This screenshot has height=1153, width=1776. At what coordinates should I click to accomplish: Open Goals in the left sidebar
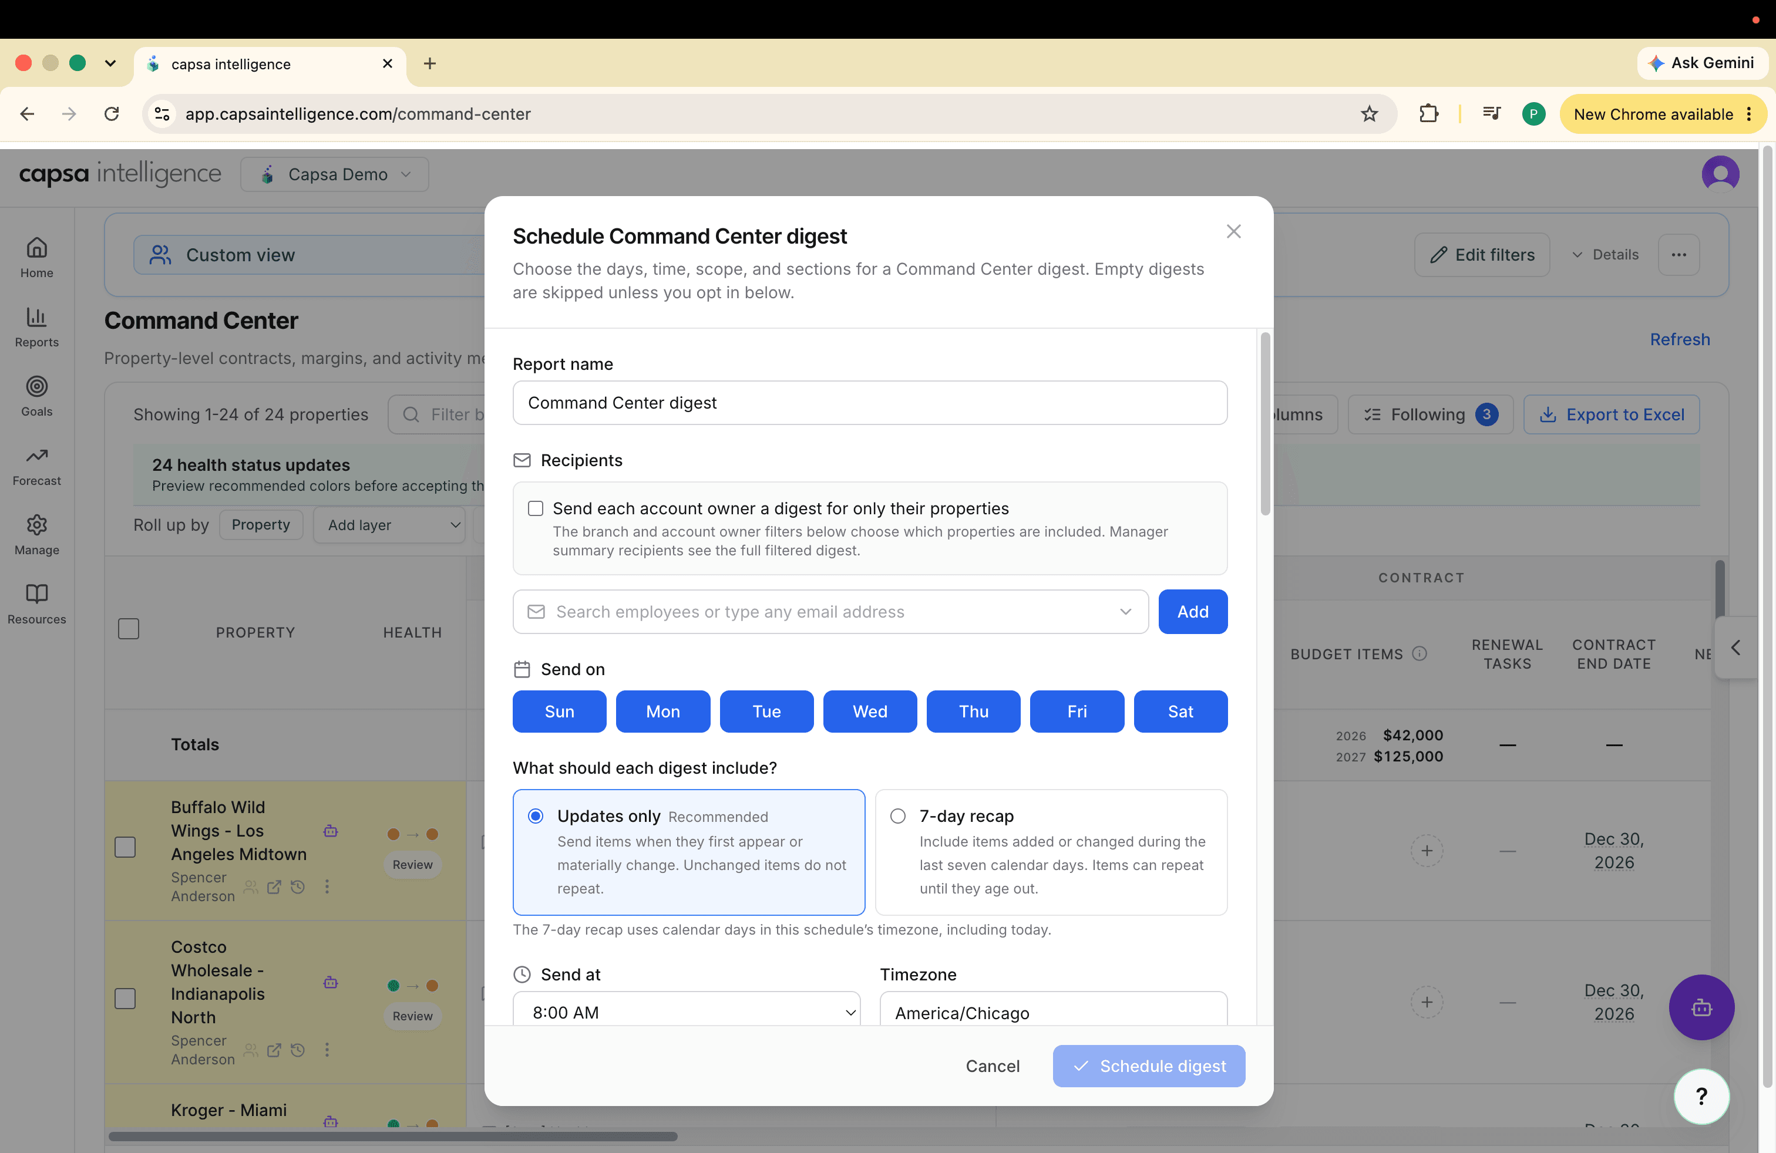click(36, 396)
